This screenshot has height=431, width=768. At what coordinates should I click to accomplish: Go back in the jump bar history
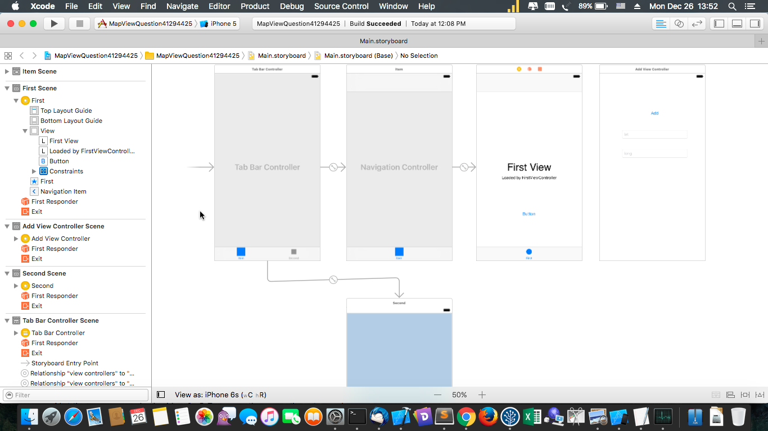coord(22,56)
